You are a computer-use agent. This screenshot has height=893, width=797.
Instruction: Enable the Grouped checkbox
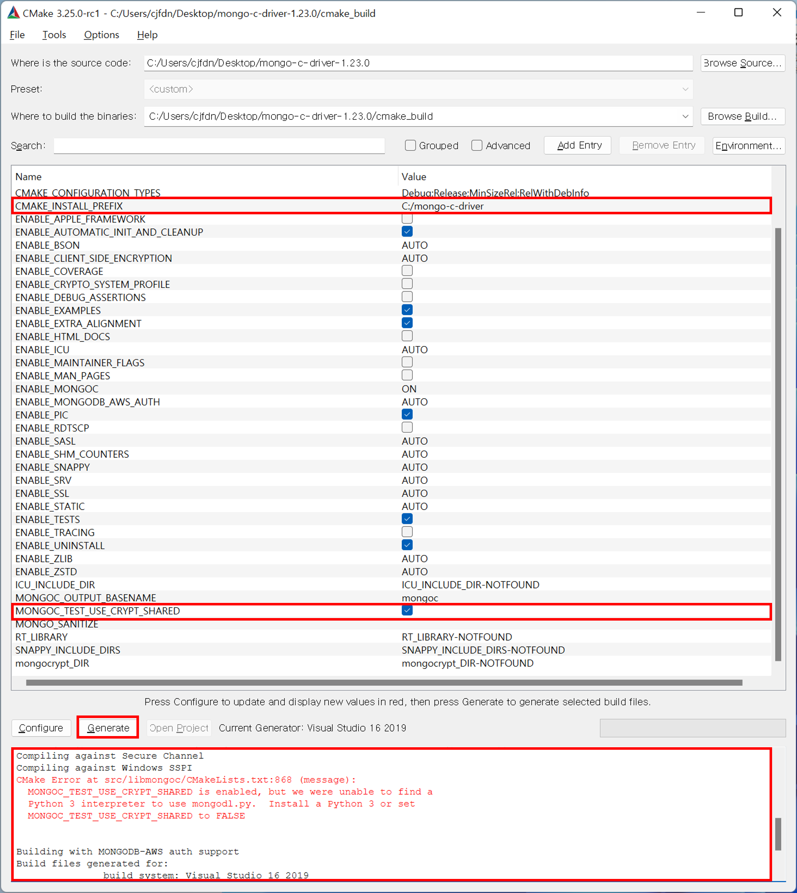click(x=410, y=145)
